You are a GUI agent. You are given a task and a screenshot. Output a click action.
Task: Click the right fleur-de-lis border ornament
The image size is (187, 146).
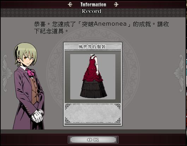(180, 73)
